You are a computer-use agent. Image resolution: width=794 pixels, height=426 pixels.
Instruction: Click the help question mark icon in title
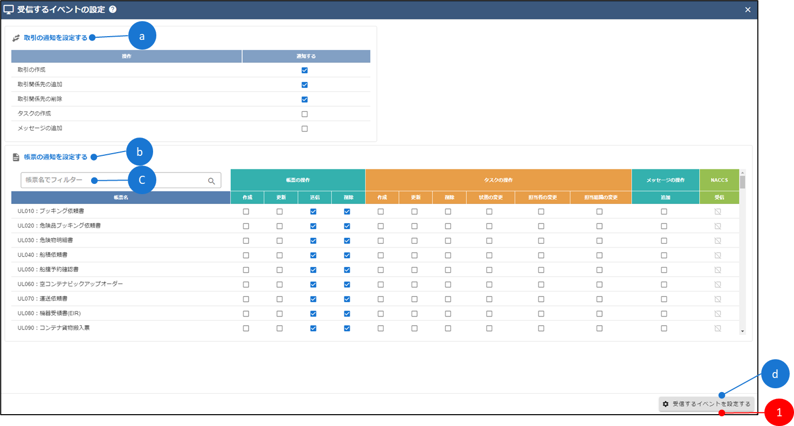coord(112,10)
